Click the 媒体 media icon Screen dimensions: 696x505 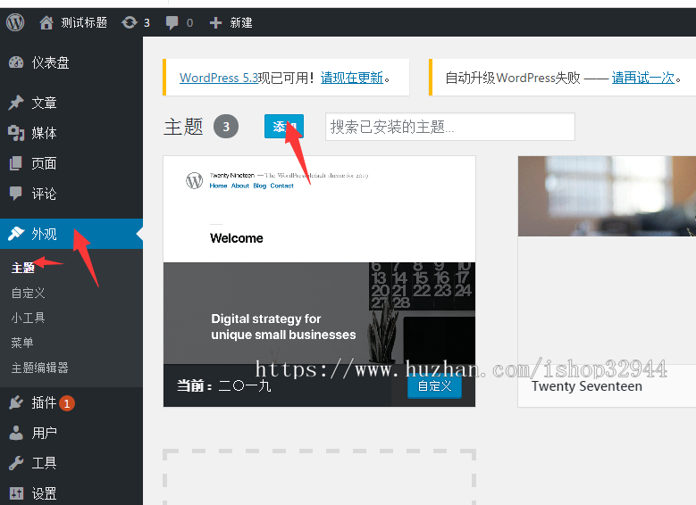16,133
